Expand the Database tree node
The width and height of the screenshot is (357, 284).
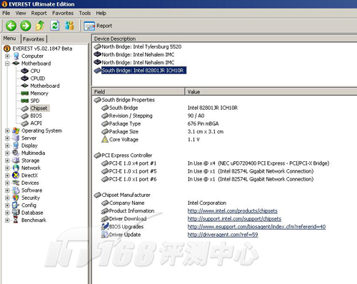tap(7, 213)
